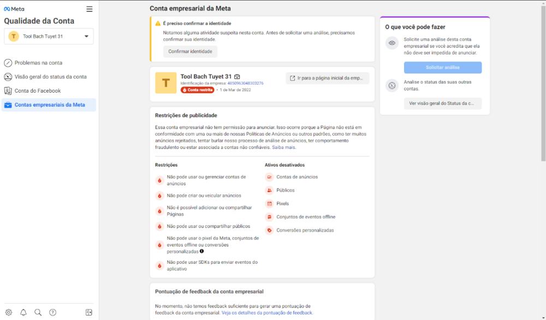Click Conversões personalizadas tag icon
The width and height of the screenshot is (546, 320).
[x=269, y=230]
